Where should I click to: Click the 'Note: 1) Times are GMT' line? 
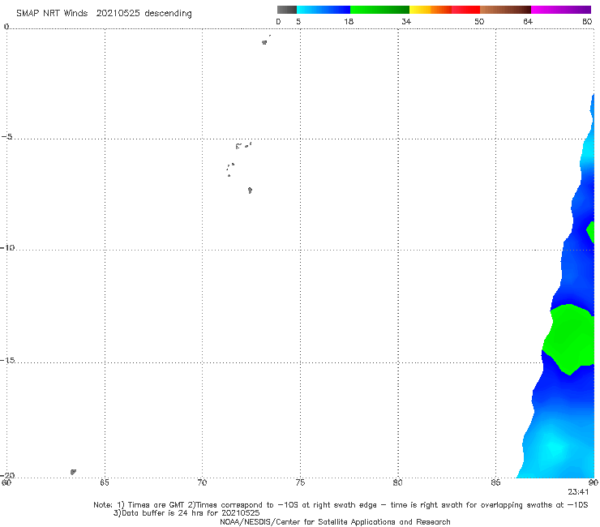(x=341, y=505)
